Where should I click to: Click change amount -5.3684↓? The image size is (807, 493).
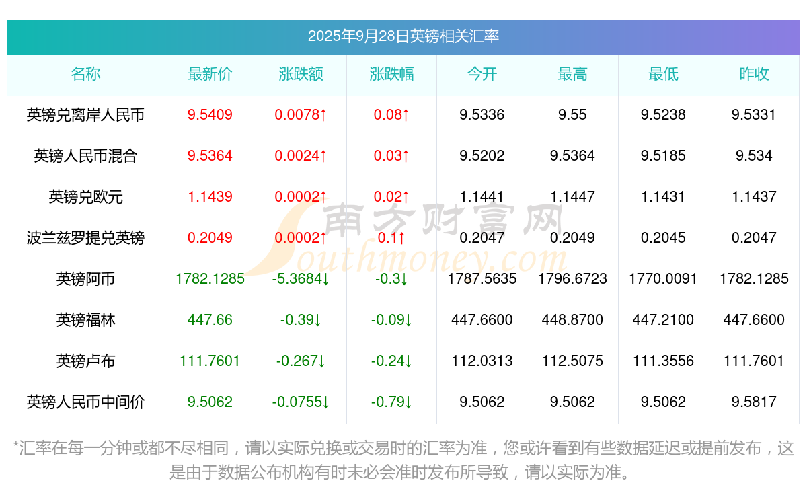301,279
